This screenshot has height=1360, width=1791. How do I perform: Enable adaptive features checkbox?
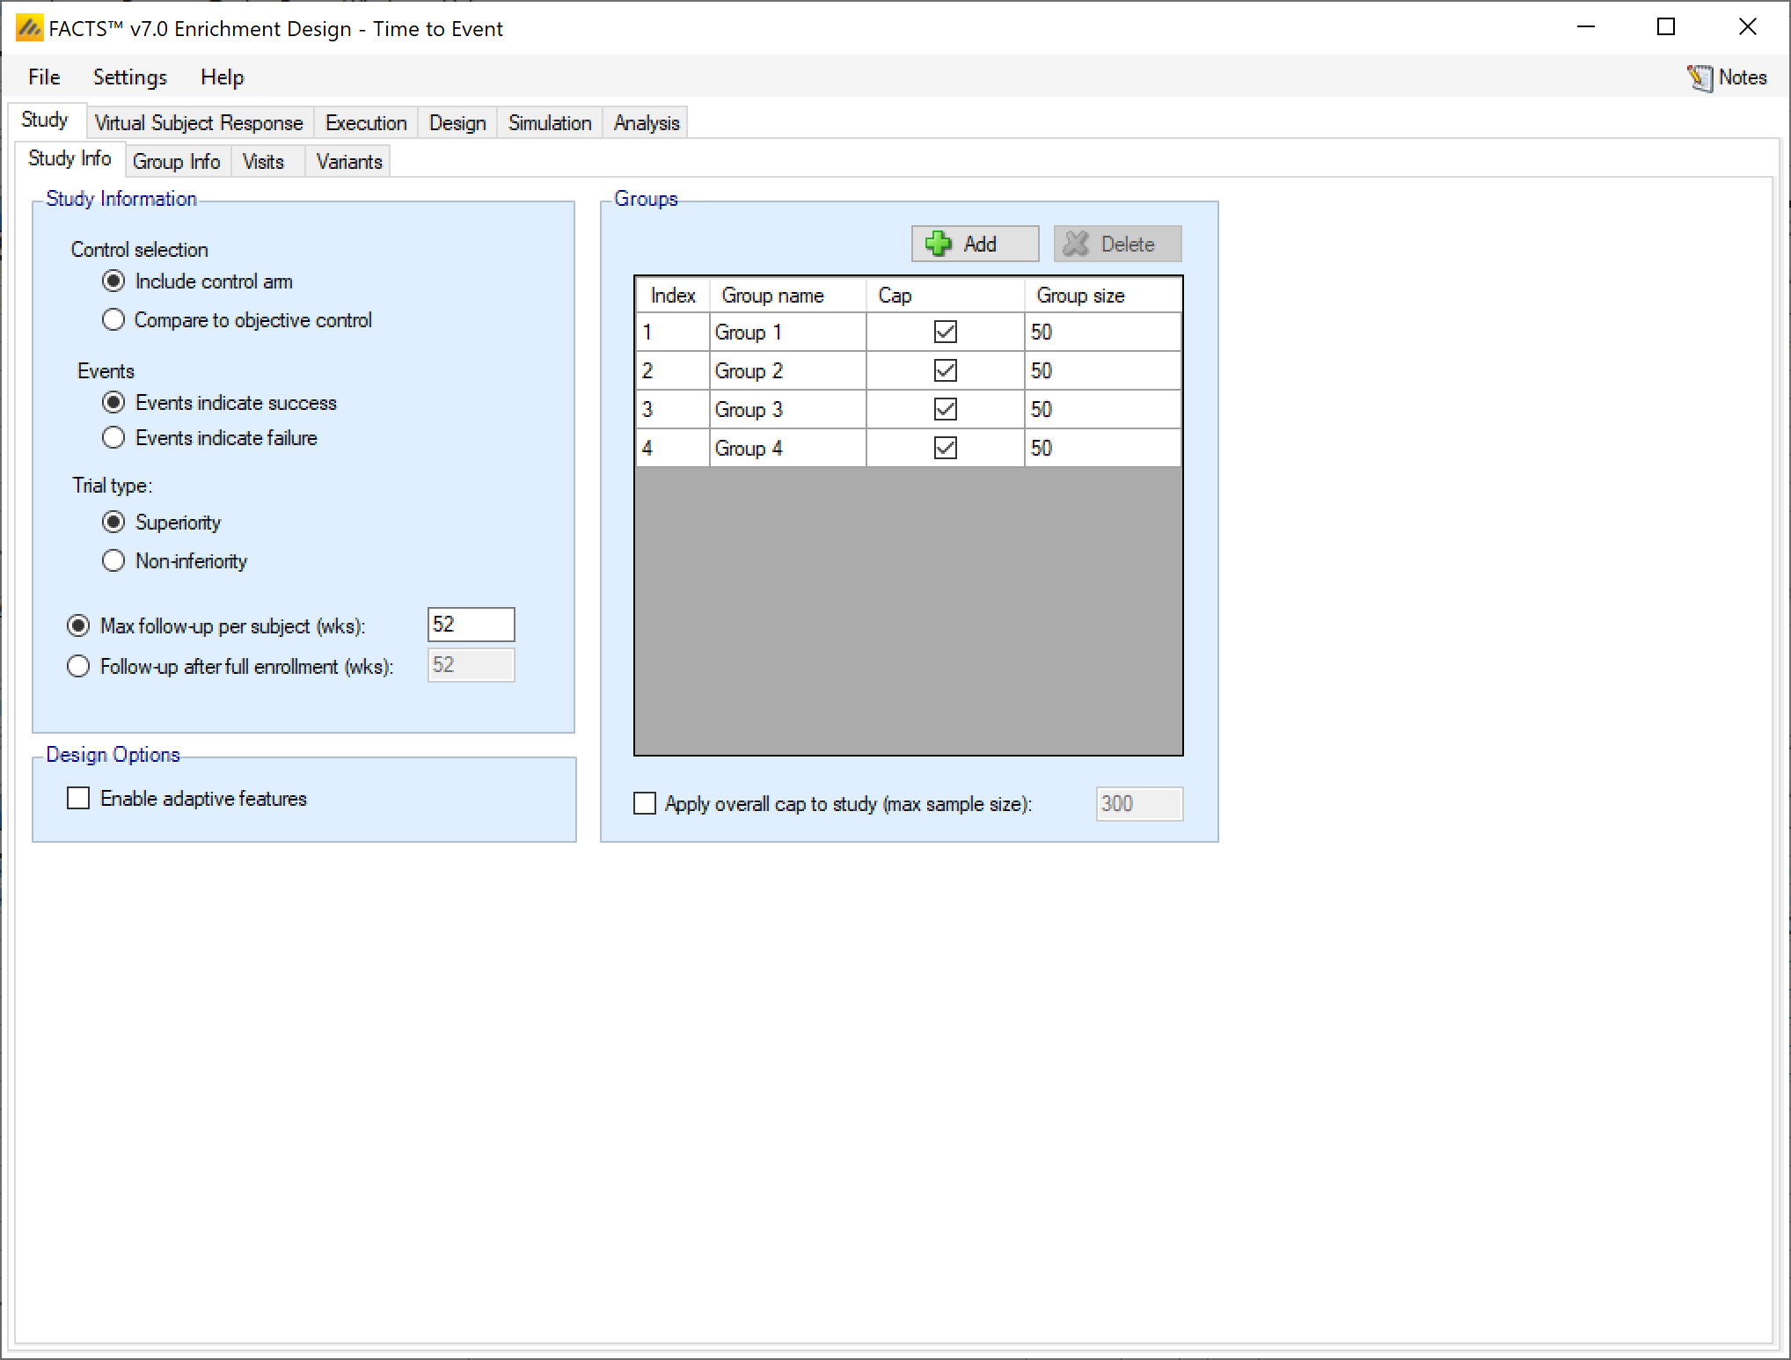coord(78,798)
